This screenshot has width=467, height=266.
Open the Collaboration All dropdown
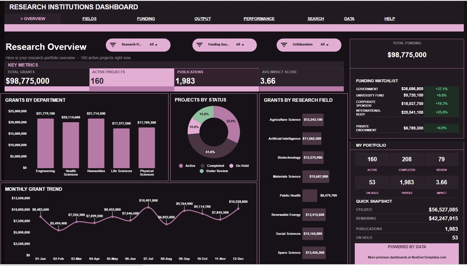pos(325,45)
